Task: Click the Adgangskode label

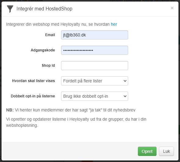Action: point(43,50)
